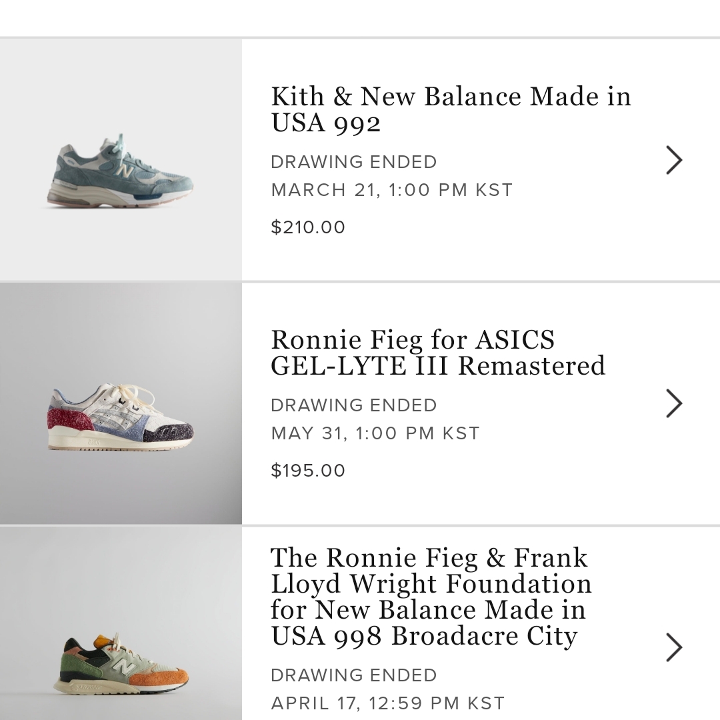Select the ASICS GEL-LYTE III sneaker photo
This screenshot has width=720, height=720.
tap(120, 417)
